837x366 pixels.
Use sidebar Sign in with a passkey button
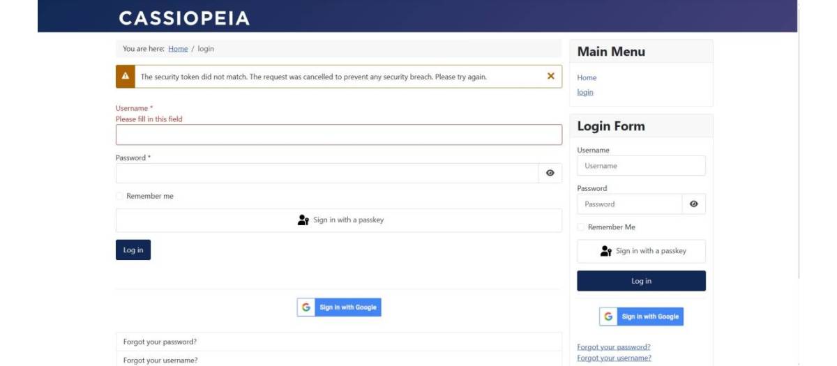[x=641, y=251]
